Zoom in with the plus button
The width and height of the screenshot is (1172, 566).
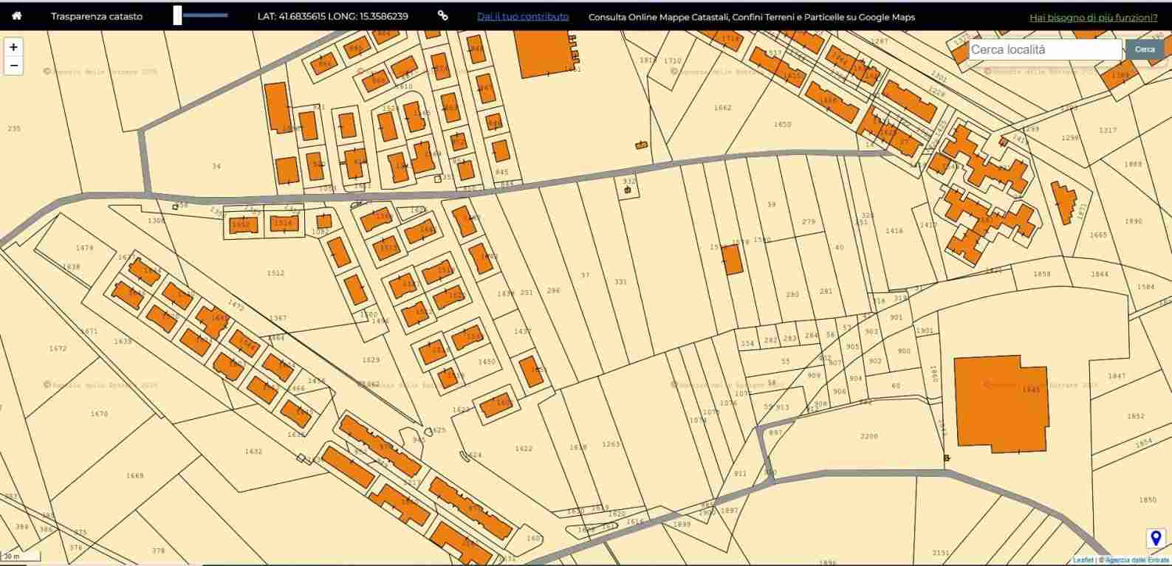13,47
